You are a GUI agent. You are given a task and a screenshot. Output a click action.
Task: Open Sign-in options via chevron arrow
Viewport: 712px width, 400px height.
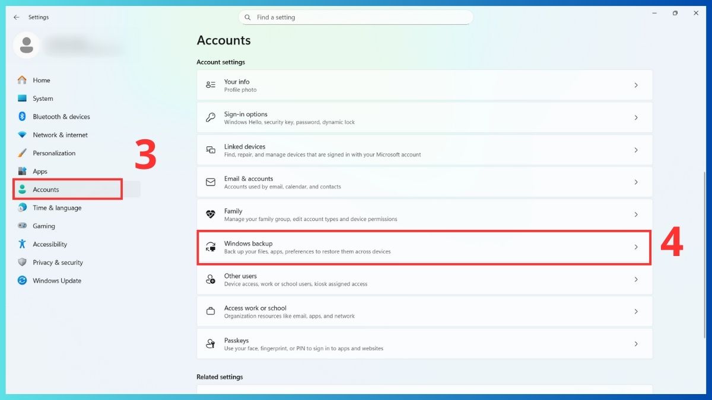[x=636, y=117]
